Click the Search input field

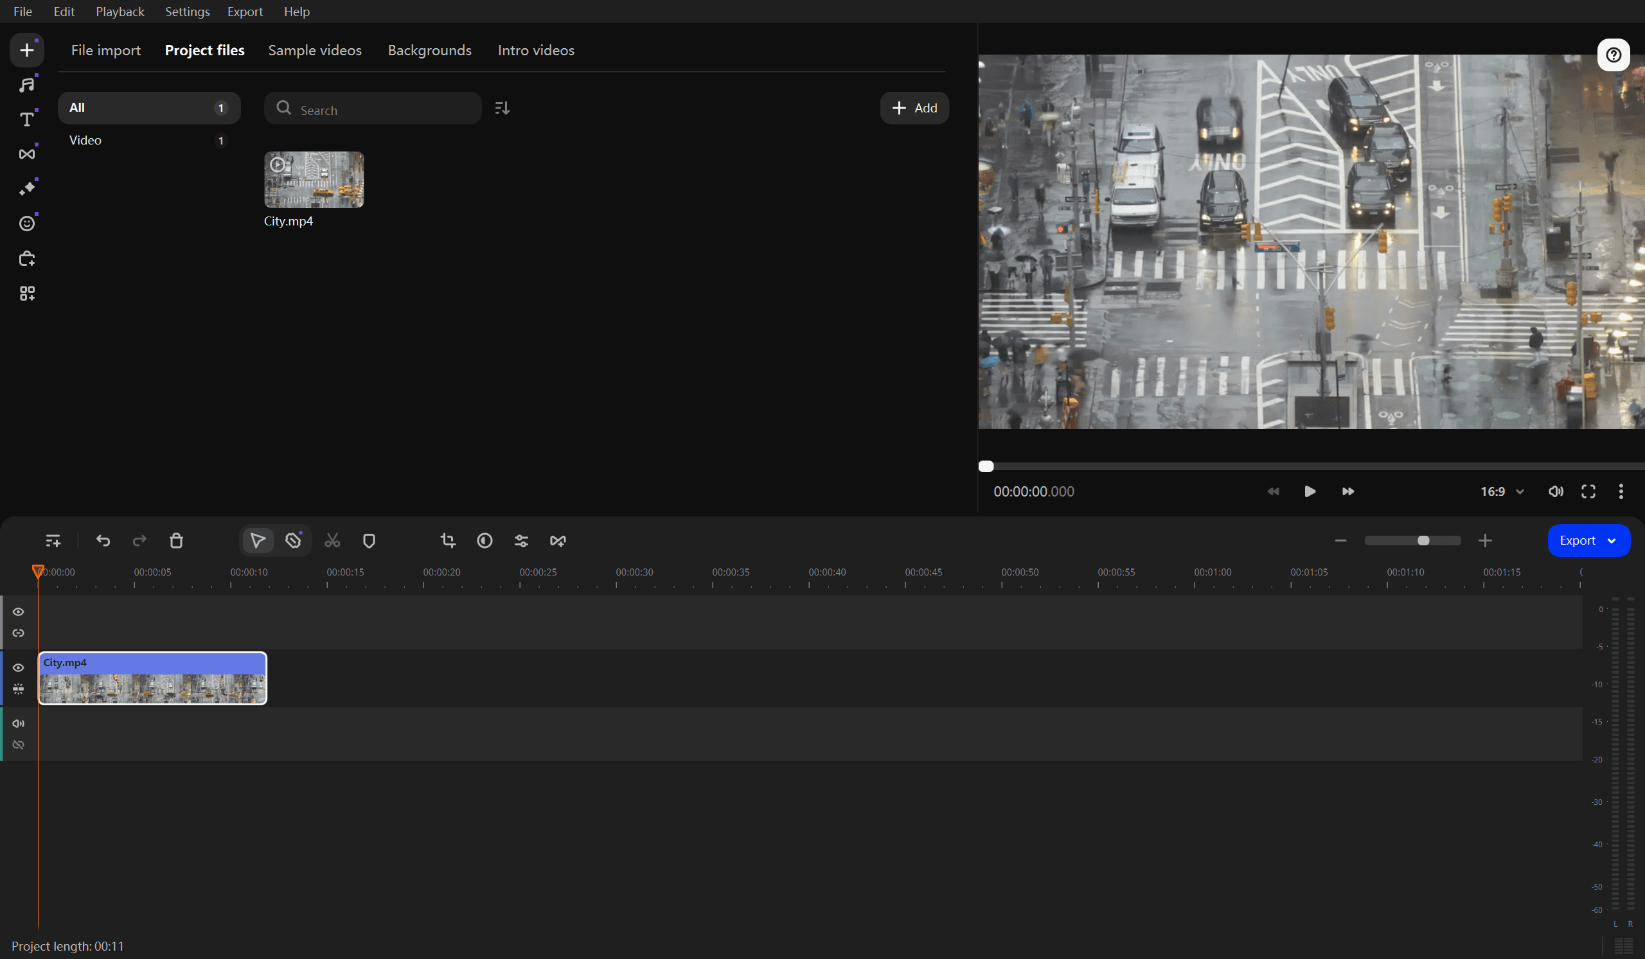coord(373,109)
